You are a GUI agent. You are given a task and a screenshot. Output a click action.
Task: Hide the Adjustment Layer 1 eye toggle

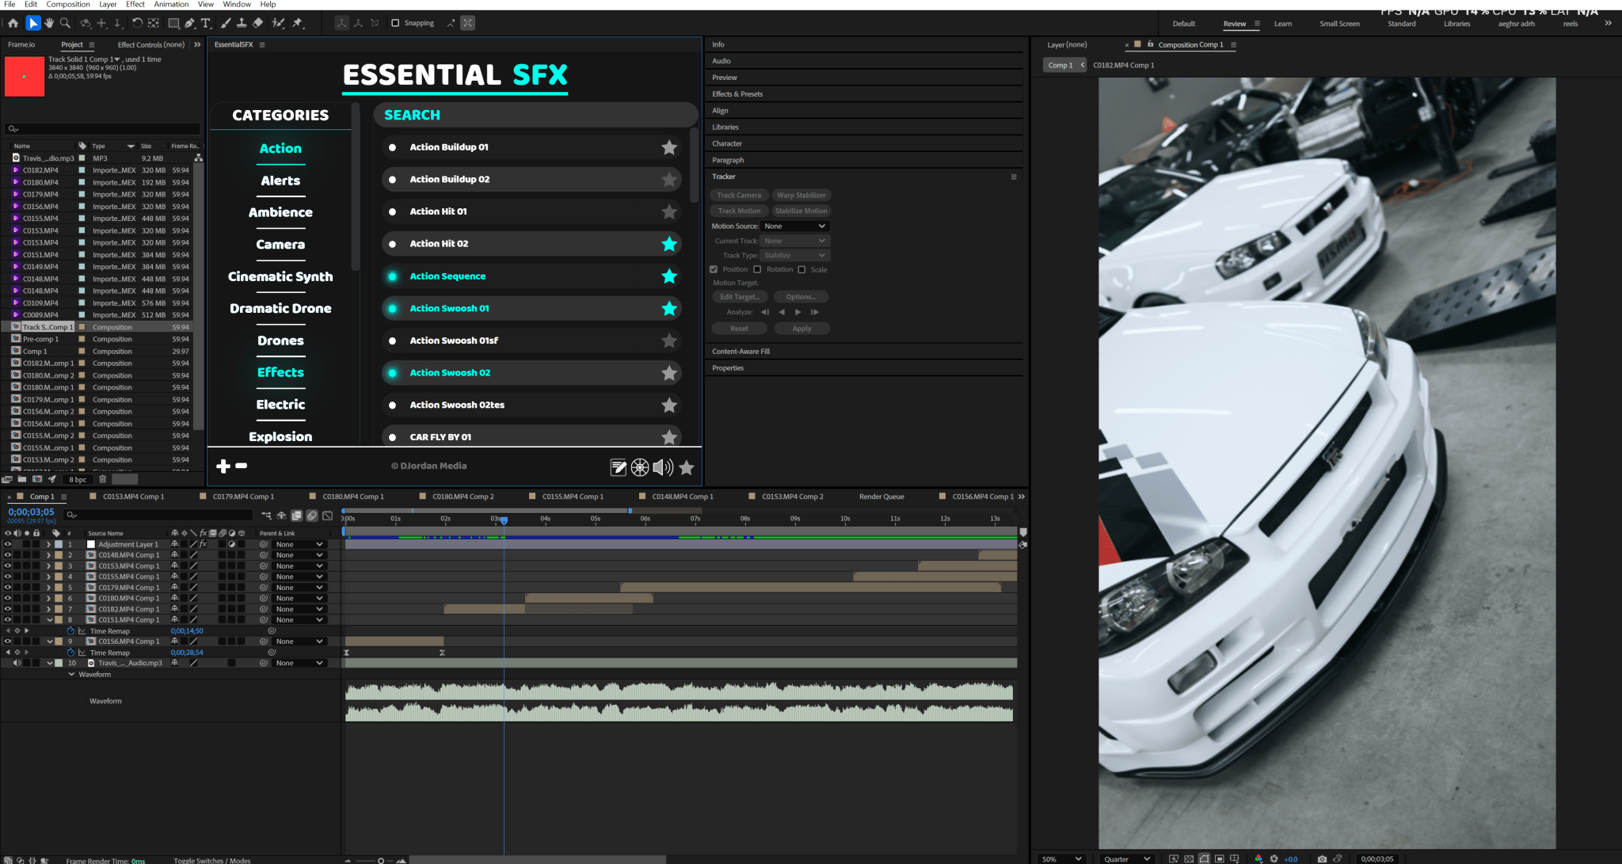click(8, 544)
